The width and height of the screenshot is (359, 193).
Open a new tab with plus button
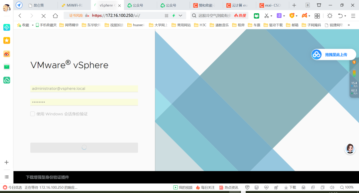pos(294,5)
